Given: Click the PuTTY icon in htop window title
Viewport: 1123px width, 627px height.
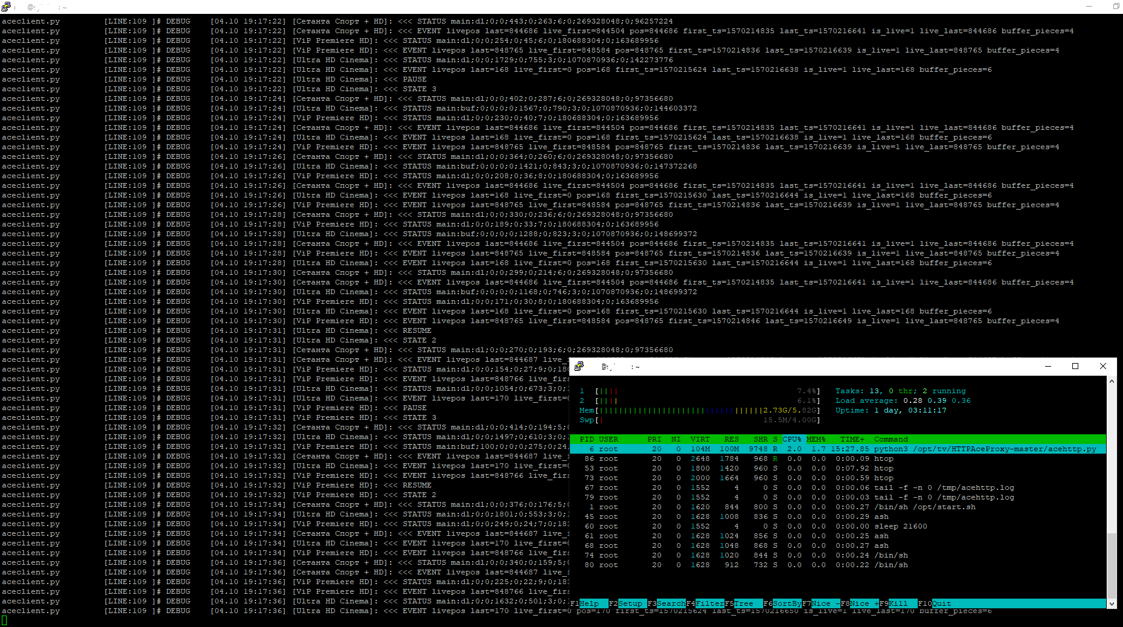Looking at the screenshot, I should pos(579,366).
